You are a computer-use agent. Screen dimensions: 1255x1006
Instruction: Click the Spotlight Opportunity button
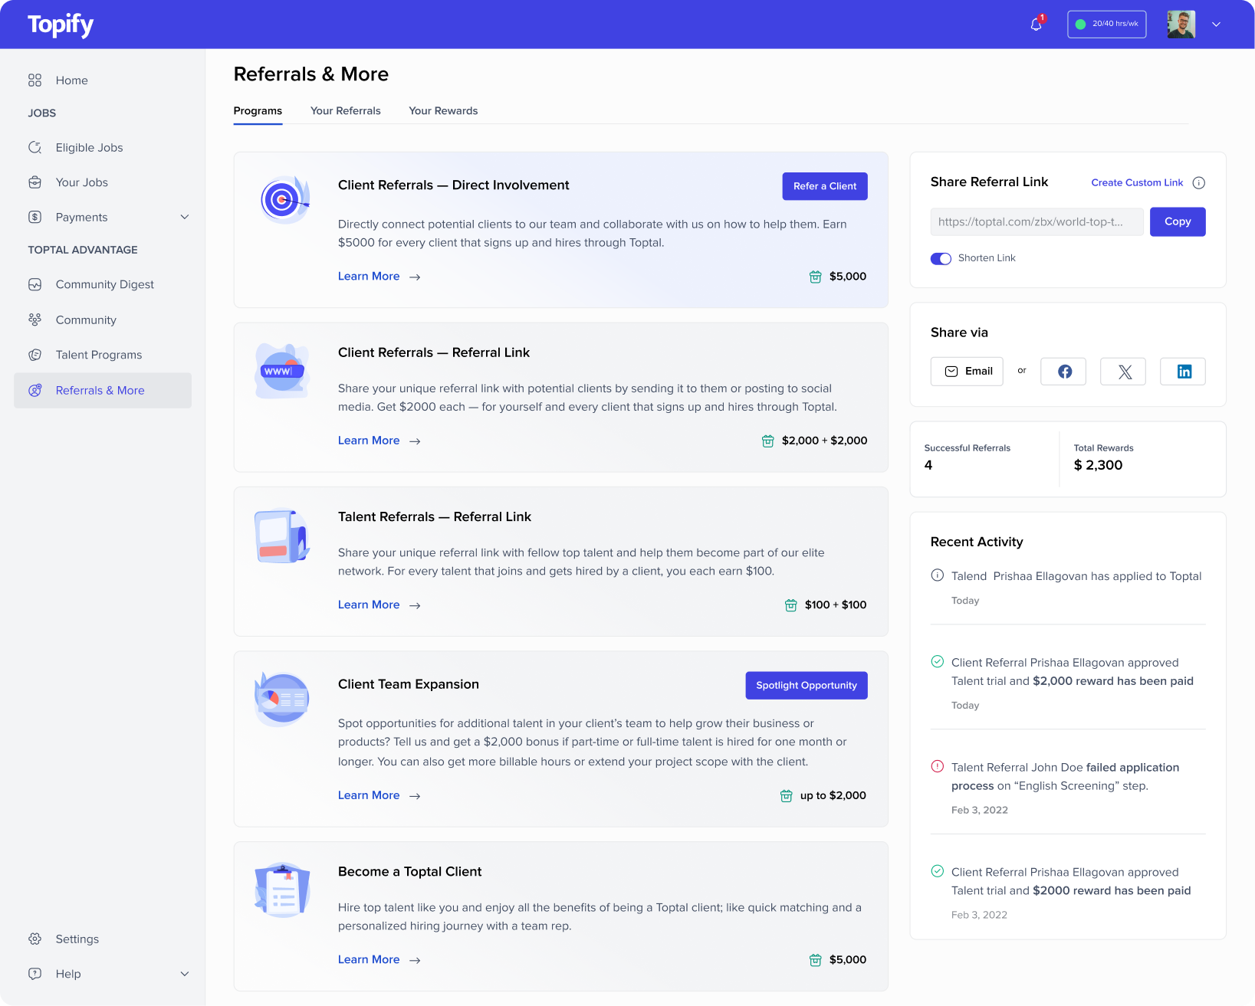pos(807,686)
